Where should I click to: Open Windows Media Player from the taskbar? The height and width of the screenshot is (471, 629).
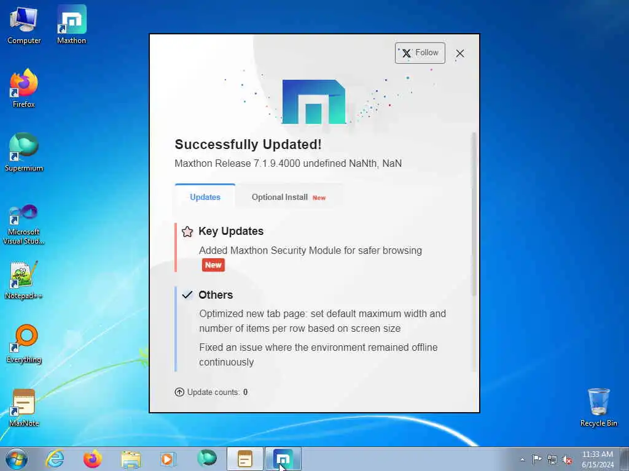click(168, 459)
